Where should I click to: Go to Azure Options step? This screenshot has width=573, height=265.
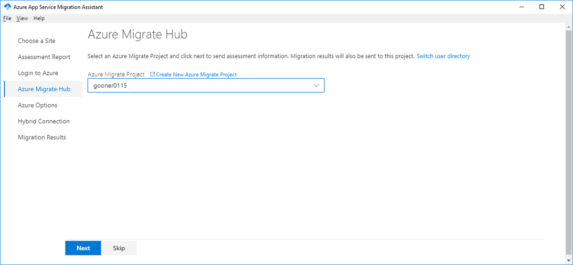[x=37, y=105]
